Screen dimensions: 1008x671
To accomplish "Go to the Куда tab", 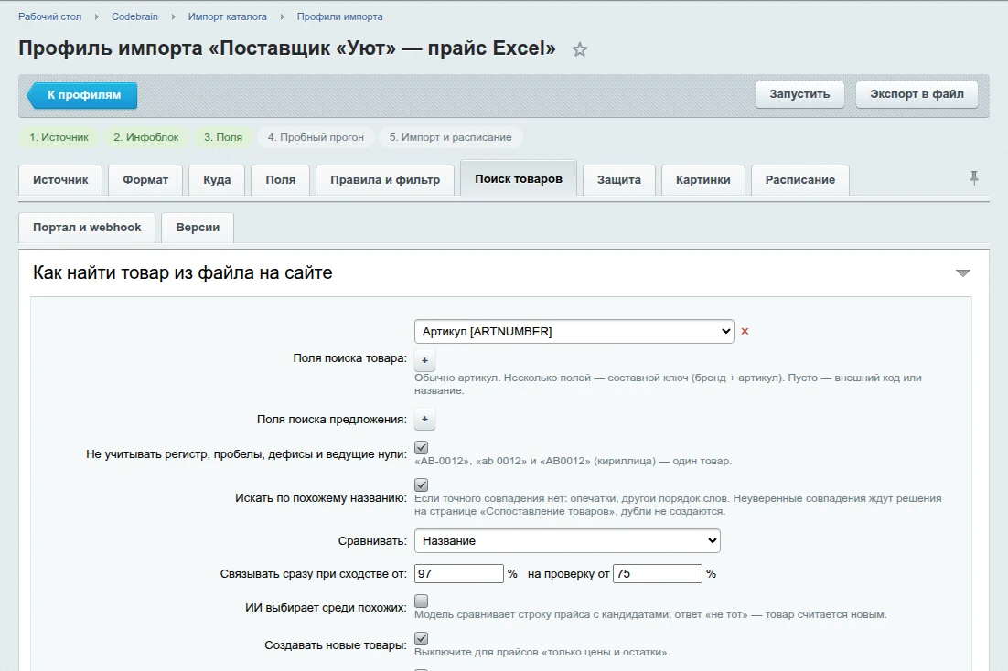I will click(x=217, y=180).
